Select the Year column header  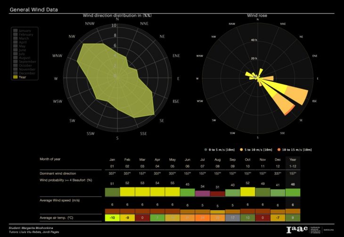(x=294, y=159)
